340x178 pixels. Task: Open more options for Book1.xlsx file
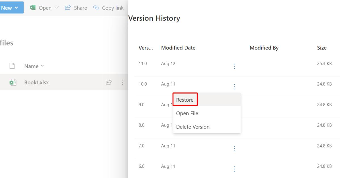122,83
